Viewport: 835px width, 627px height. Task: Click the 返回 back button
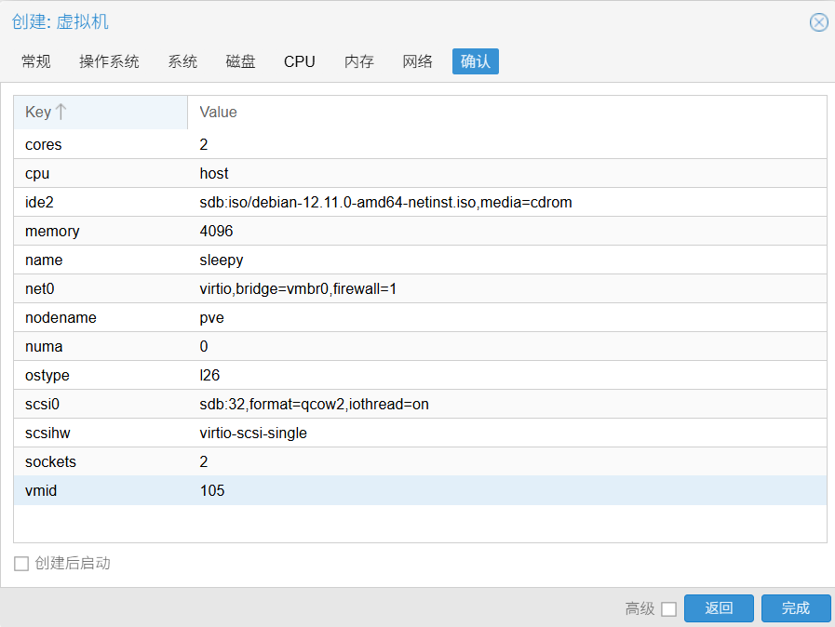719,608
